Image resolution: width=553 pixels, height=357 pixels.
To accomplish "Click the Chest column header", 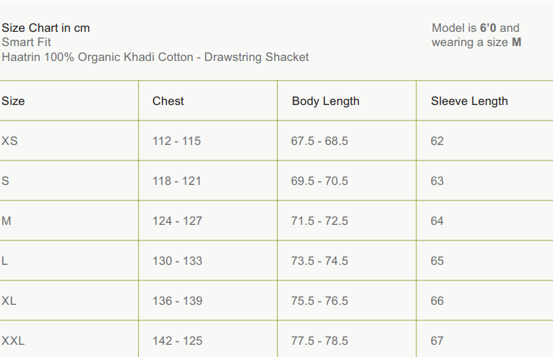I will pos(168,101).
